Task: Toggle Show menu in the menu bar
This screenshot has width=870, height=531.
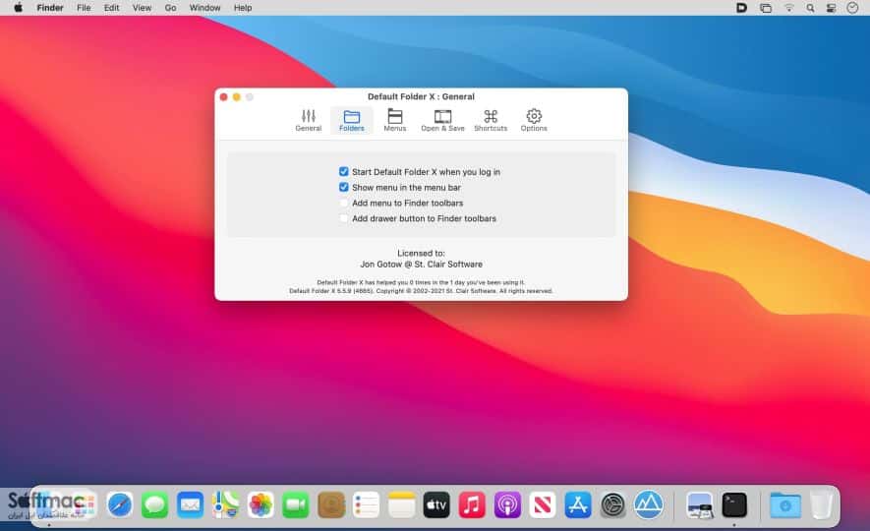Action: [344, 188]
